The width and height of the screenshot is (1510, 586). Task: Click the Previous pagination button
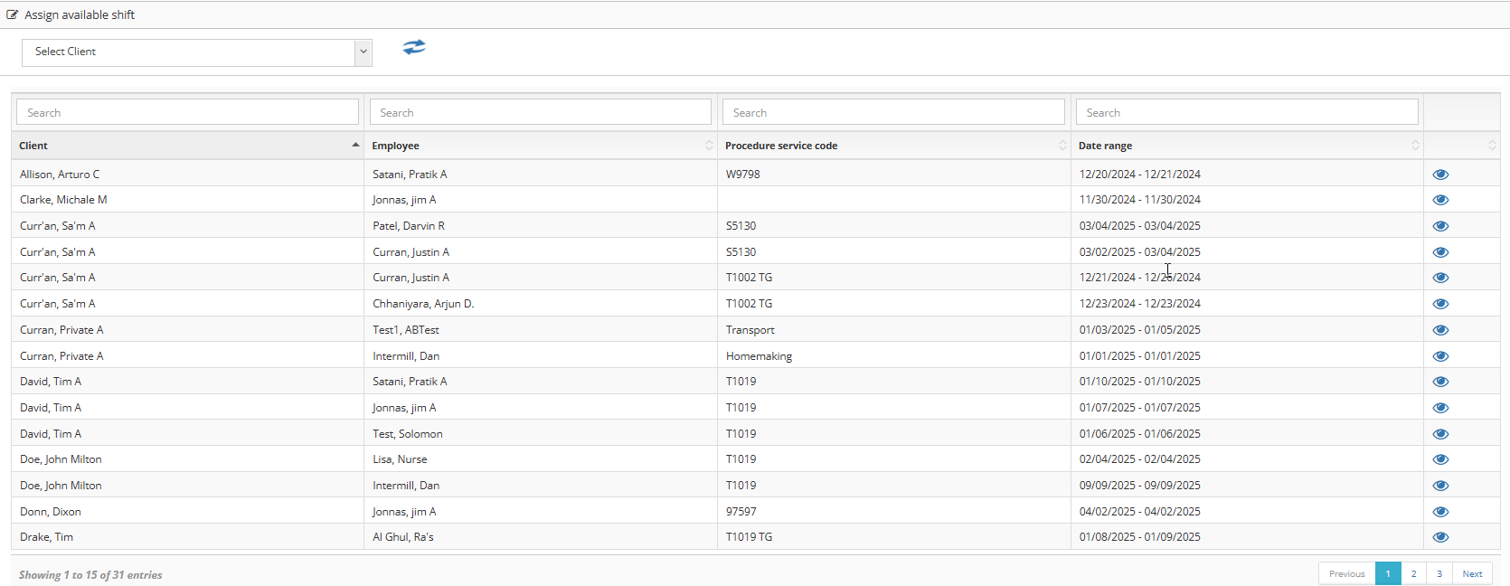coord(1346,573)
